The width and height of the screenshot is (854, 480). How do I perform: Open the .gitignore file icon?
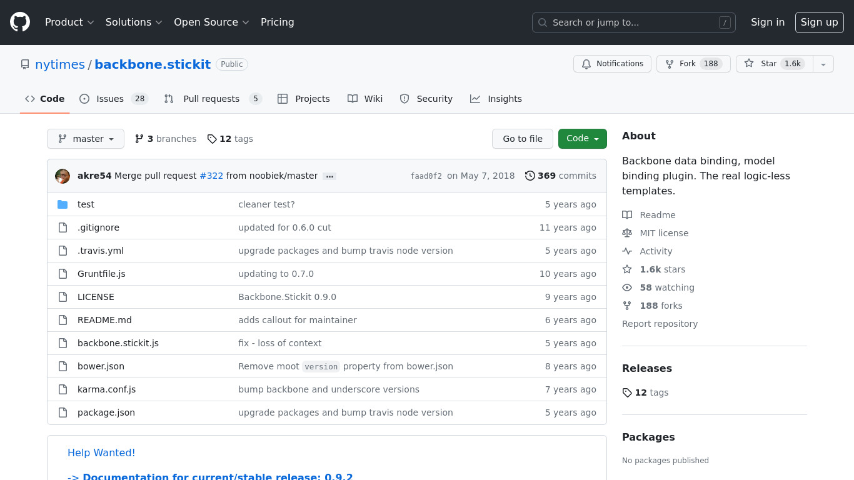pos(63,227)
